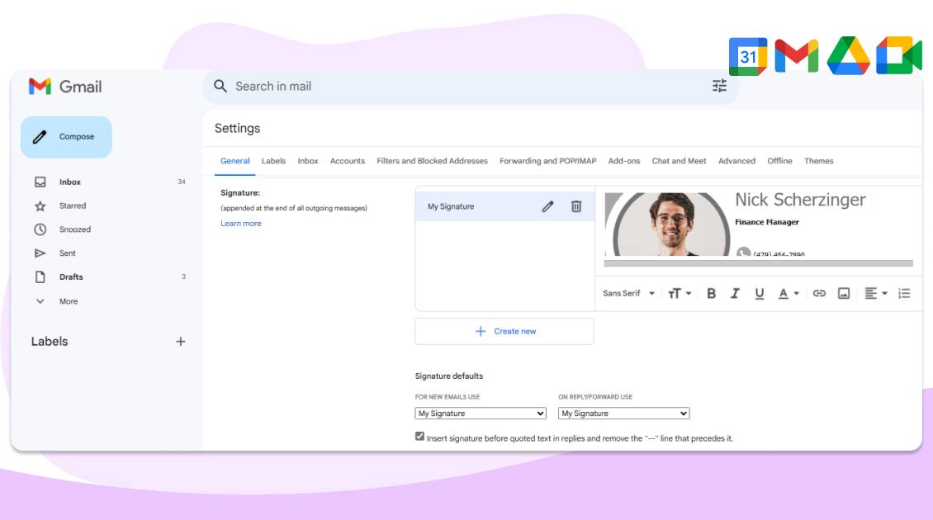Toggle italic formatting
The height and width of the screenshot is (520, 933).
coord(735,293)
